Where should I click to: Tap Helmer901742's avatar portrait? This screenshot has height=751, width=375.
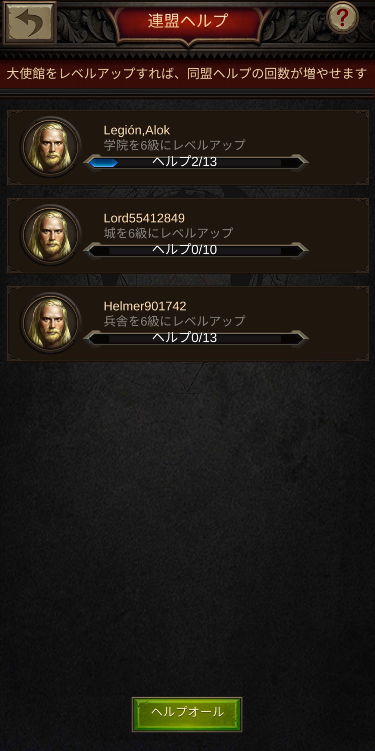click(50, 323)
